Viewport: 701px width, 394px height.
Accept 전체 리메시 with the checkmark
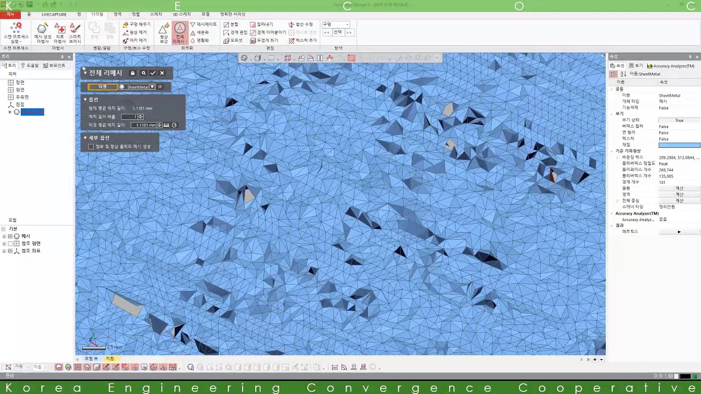[153, 73]
